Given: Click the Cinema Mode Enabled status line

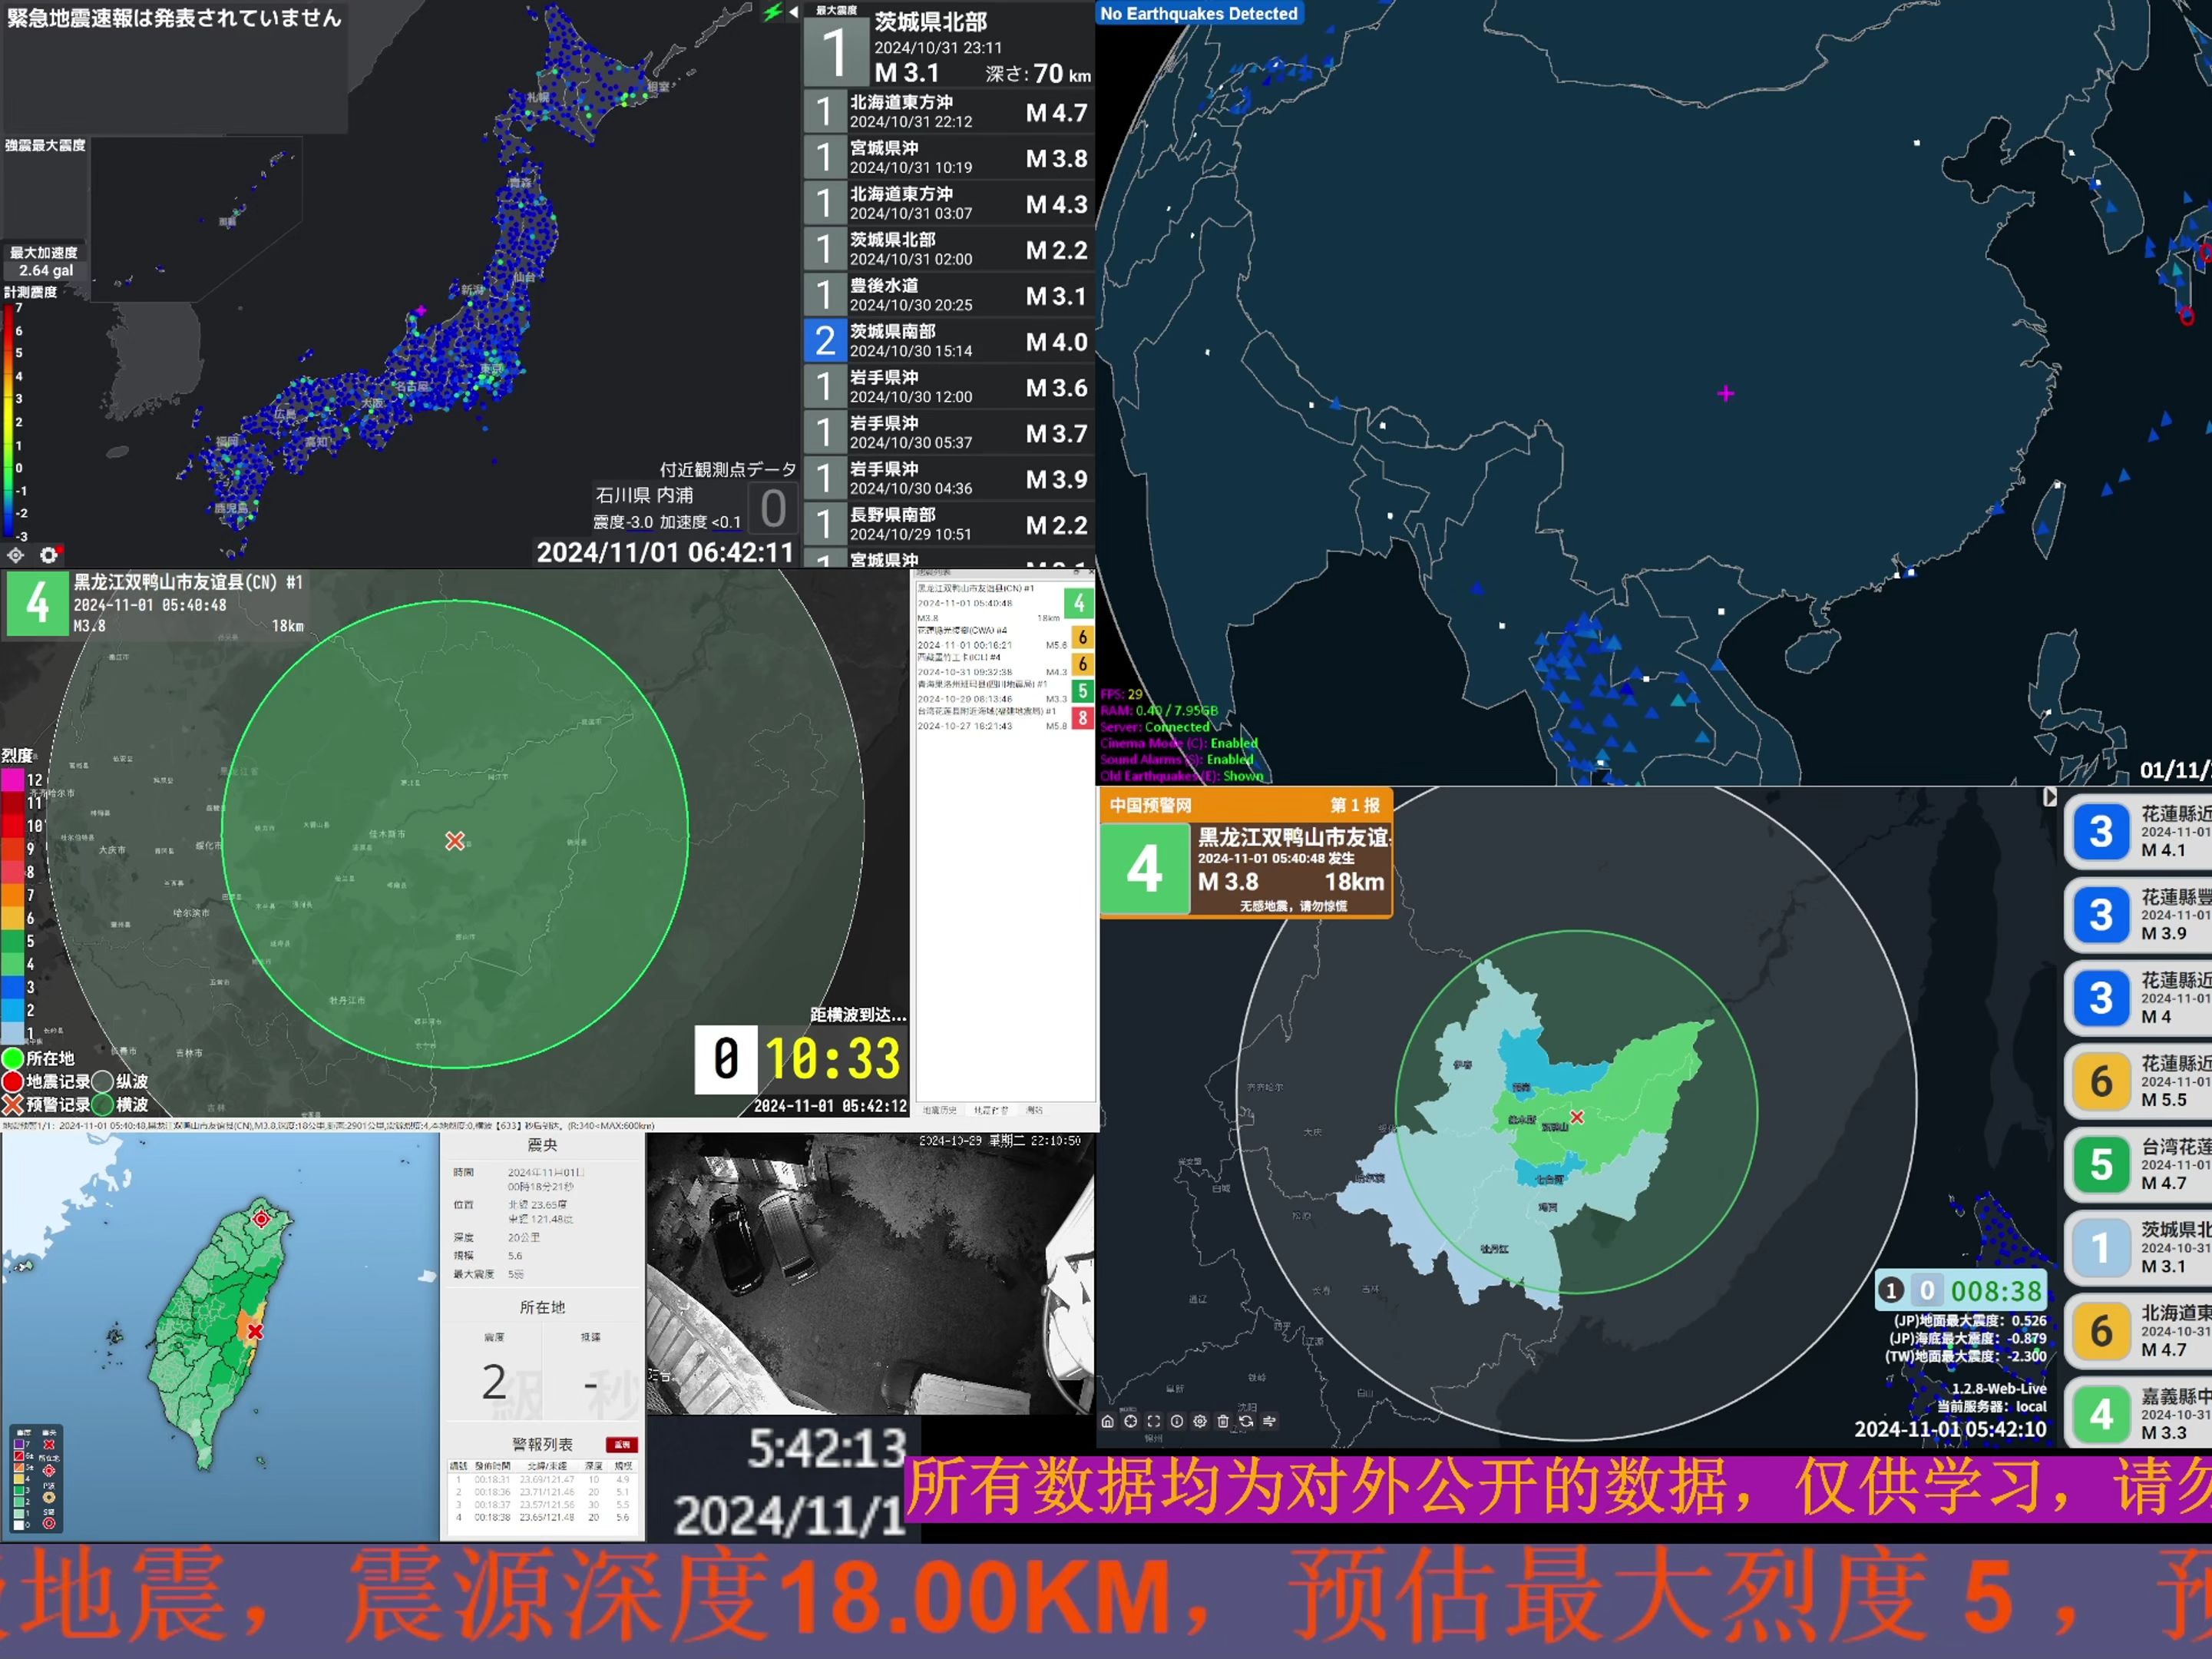Looking at the screenshot, I should [1179, 743].
